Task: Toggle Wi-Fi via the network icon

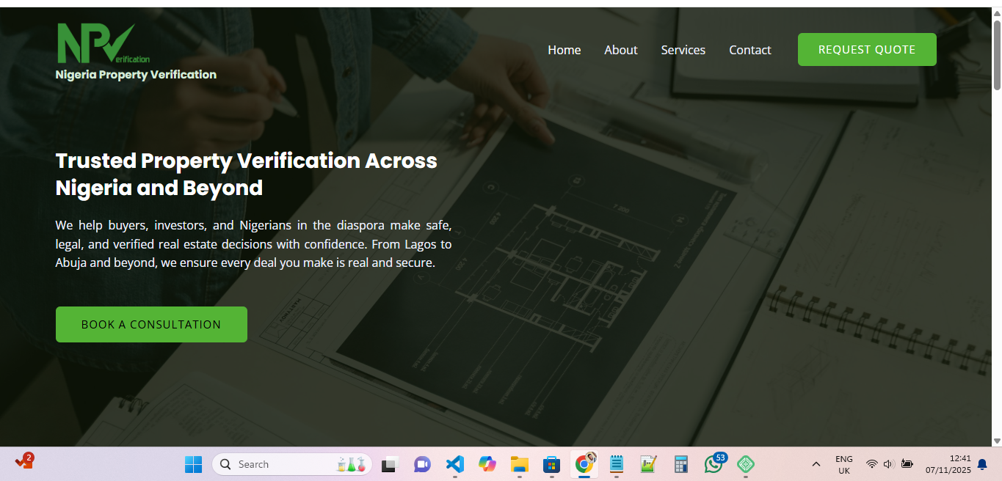Action: coord(871,464)
